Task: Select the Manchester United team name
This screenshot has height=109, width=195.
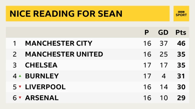Action: pos(64,54)
